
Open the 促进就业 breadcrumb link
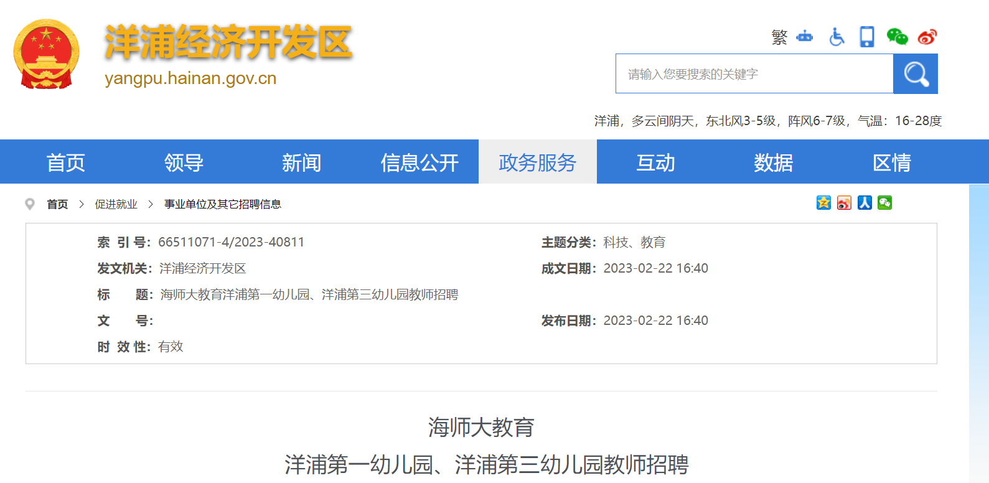pyautogui.click(x=116, y=204)
